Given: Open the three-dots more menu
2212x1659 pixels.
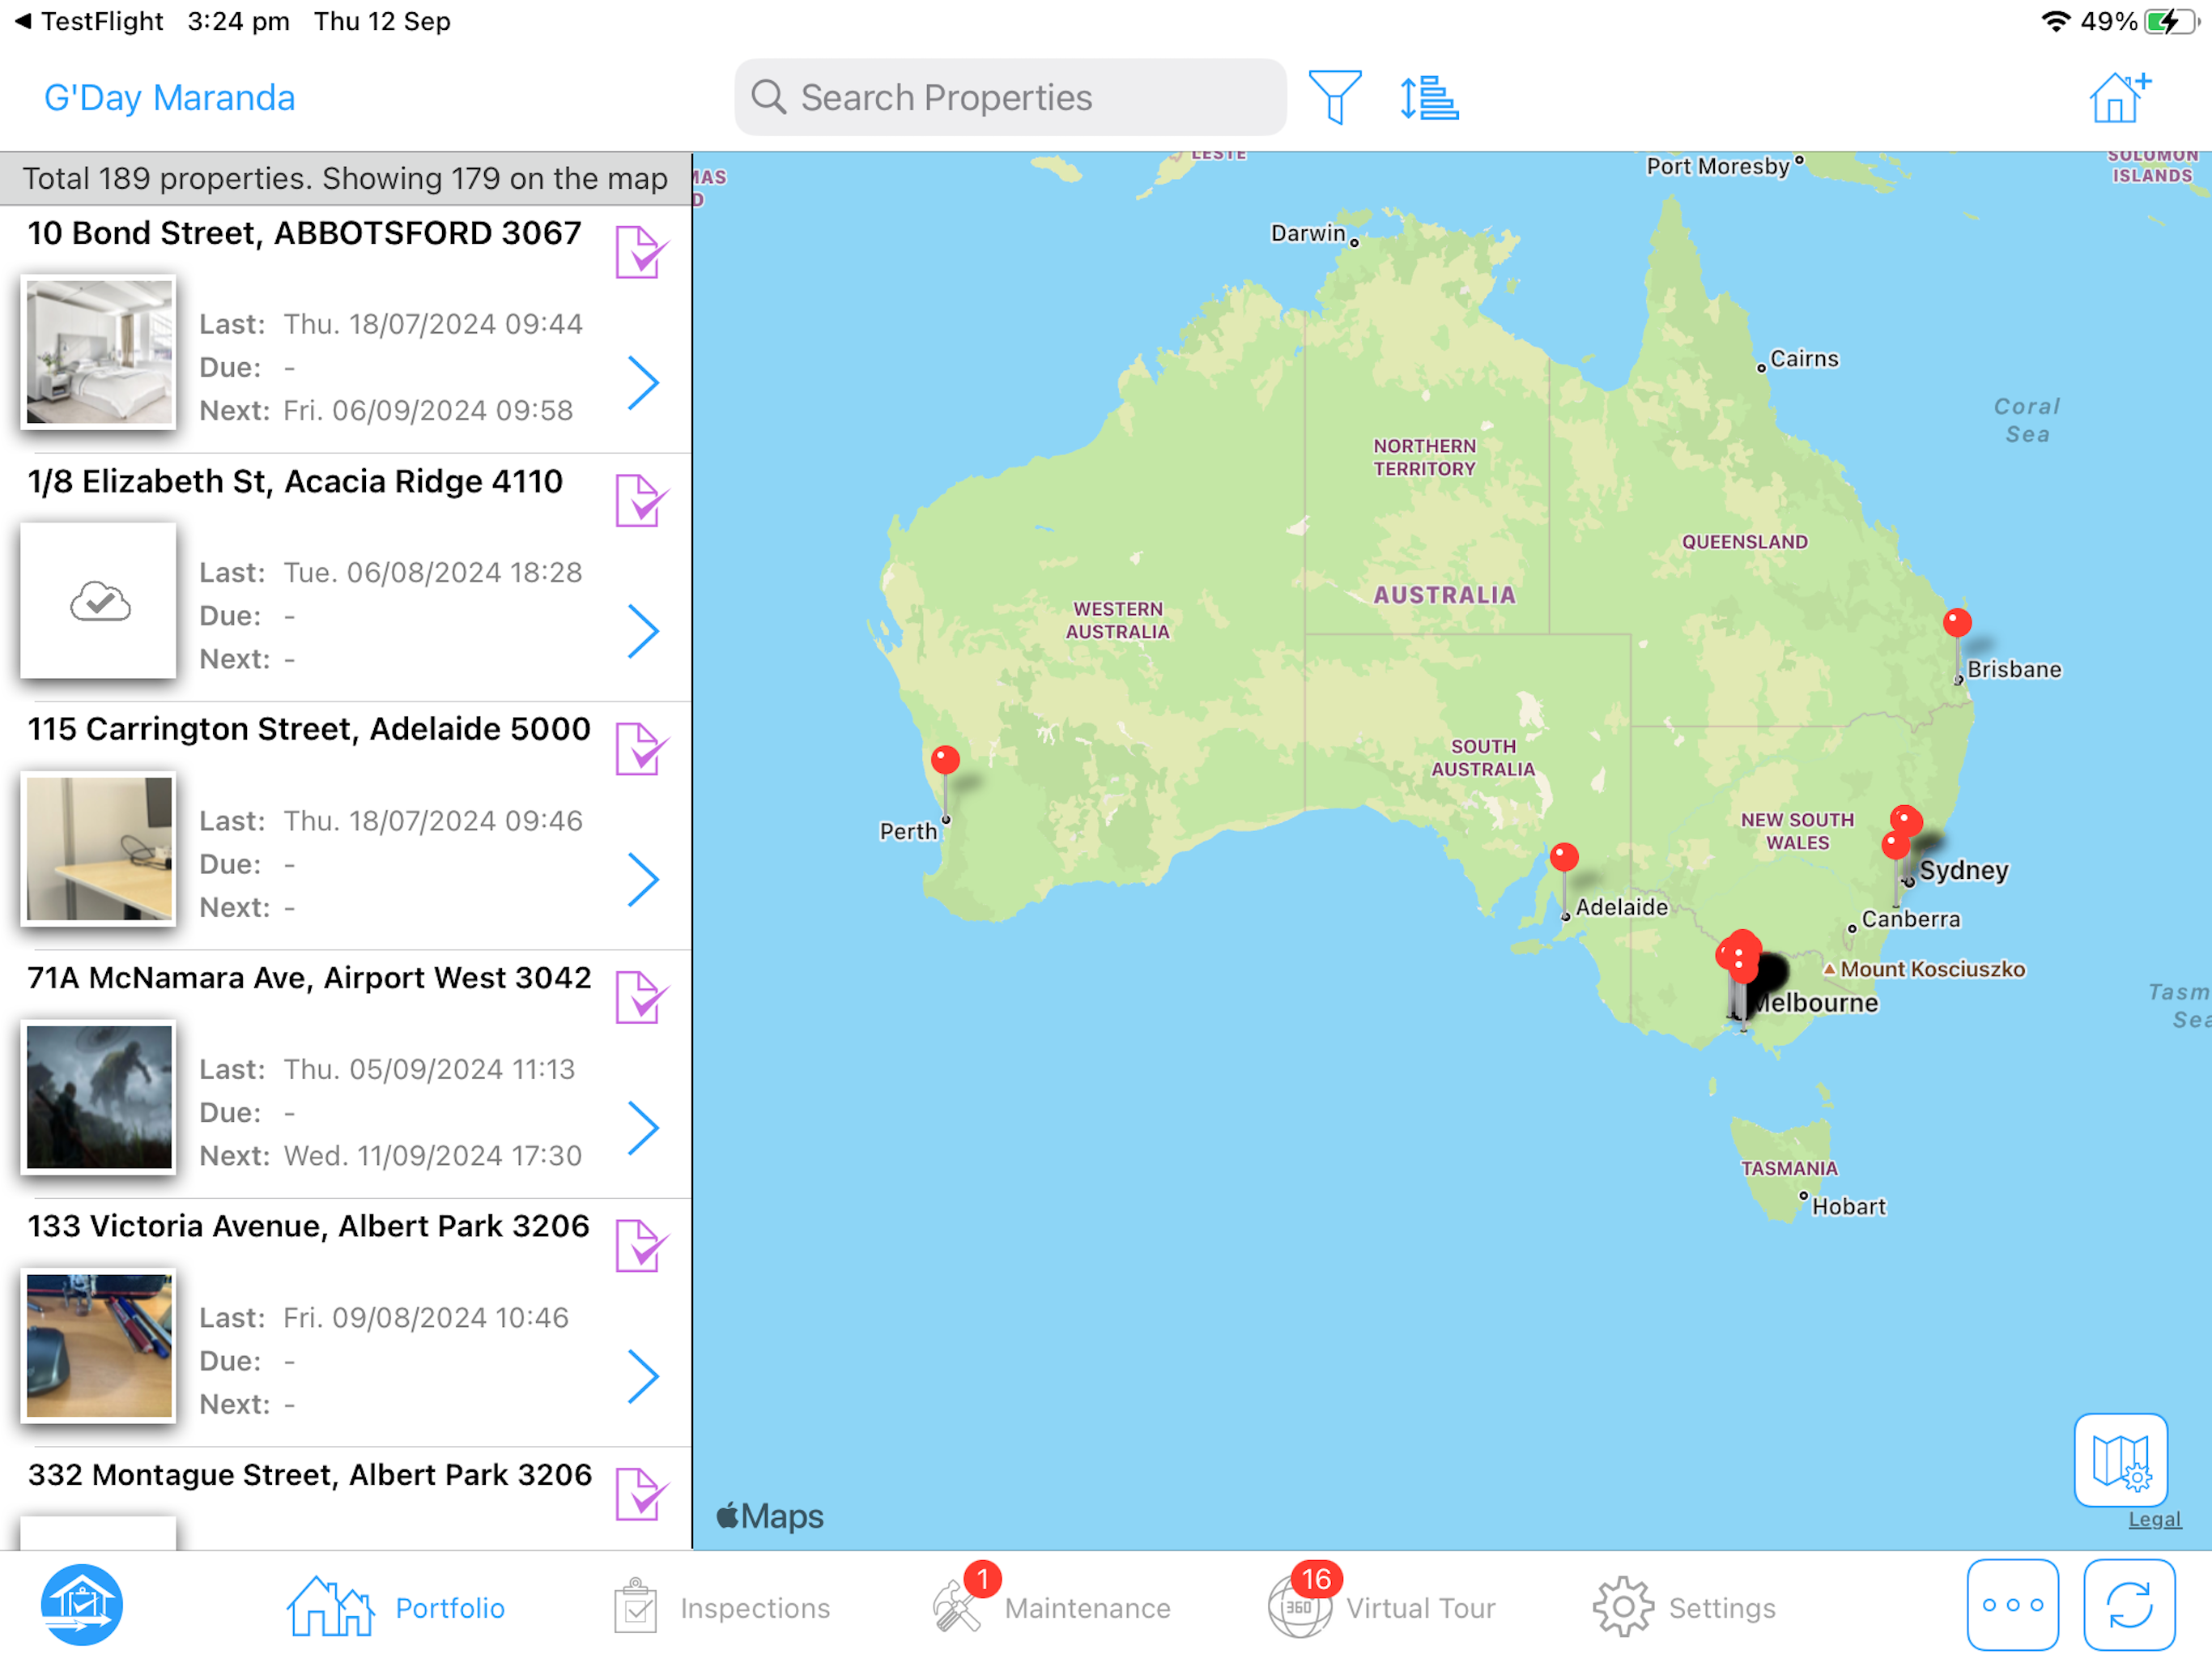Looking at the screenshot, I should point(2012,1605).
